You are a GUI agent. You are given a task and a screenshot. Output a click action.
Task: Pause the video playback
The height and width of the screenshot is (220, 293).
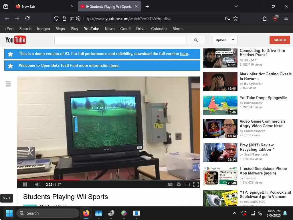[25, 184]
